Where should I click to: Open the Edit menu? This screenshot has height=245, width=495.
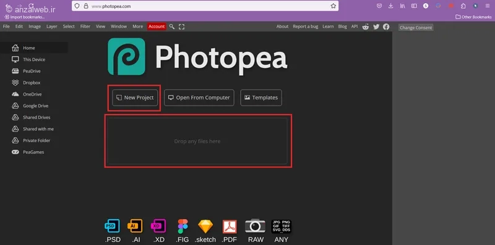[19, 27]
